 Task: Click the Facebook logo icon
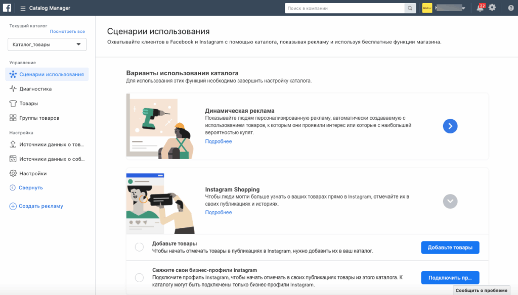click(x=7, y=8)
